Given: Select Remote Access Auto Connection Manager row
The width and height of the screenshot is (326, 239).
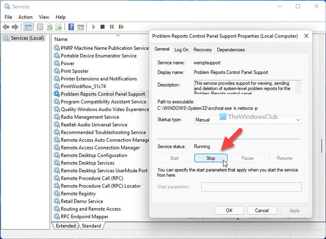Looking at the screenshot, I should click(101, 140).
